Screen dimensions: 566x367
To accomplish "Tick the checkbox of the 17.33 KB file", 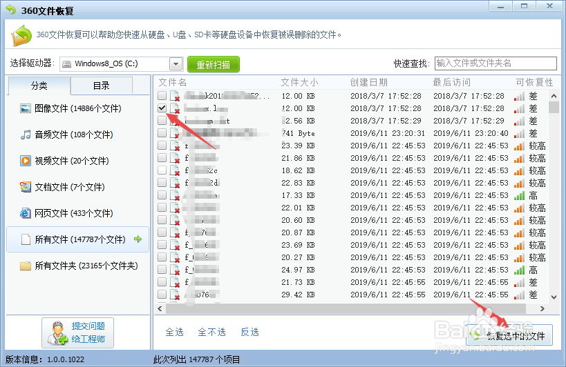I will 162,195.
